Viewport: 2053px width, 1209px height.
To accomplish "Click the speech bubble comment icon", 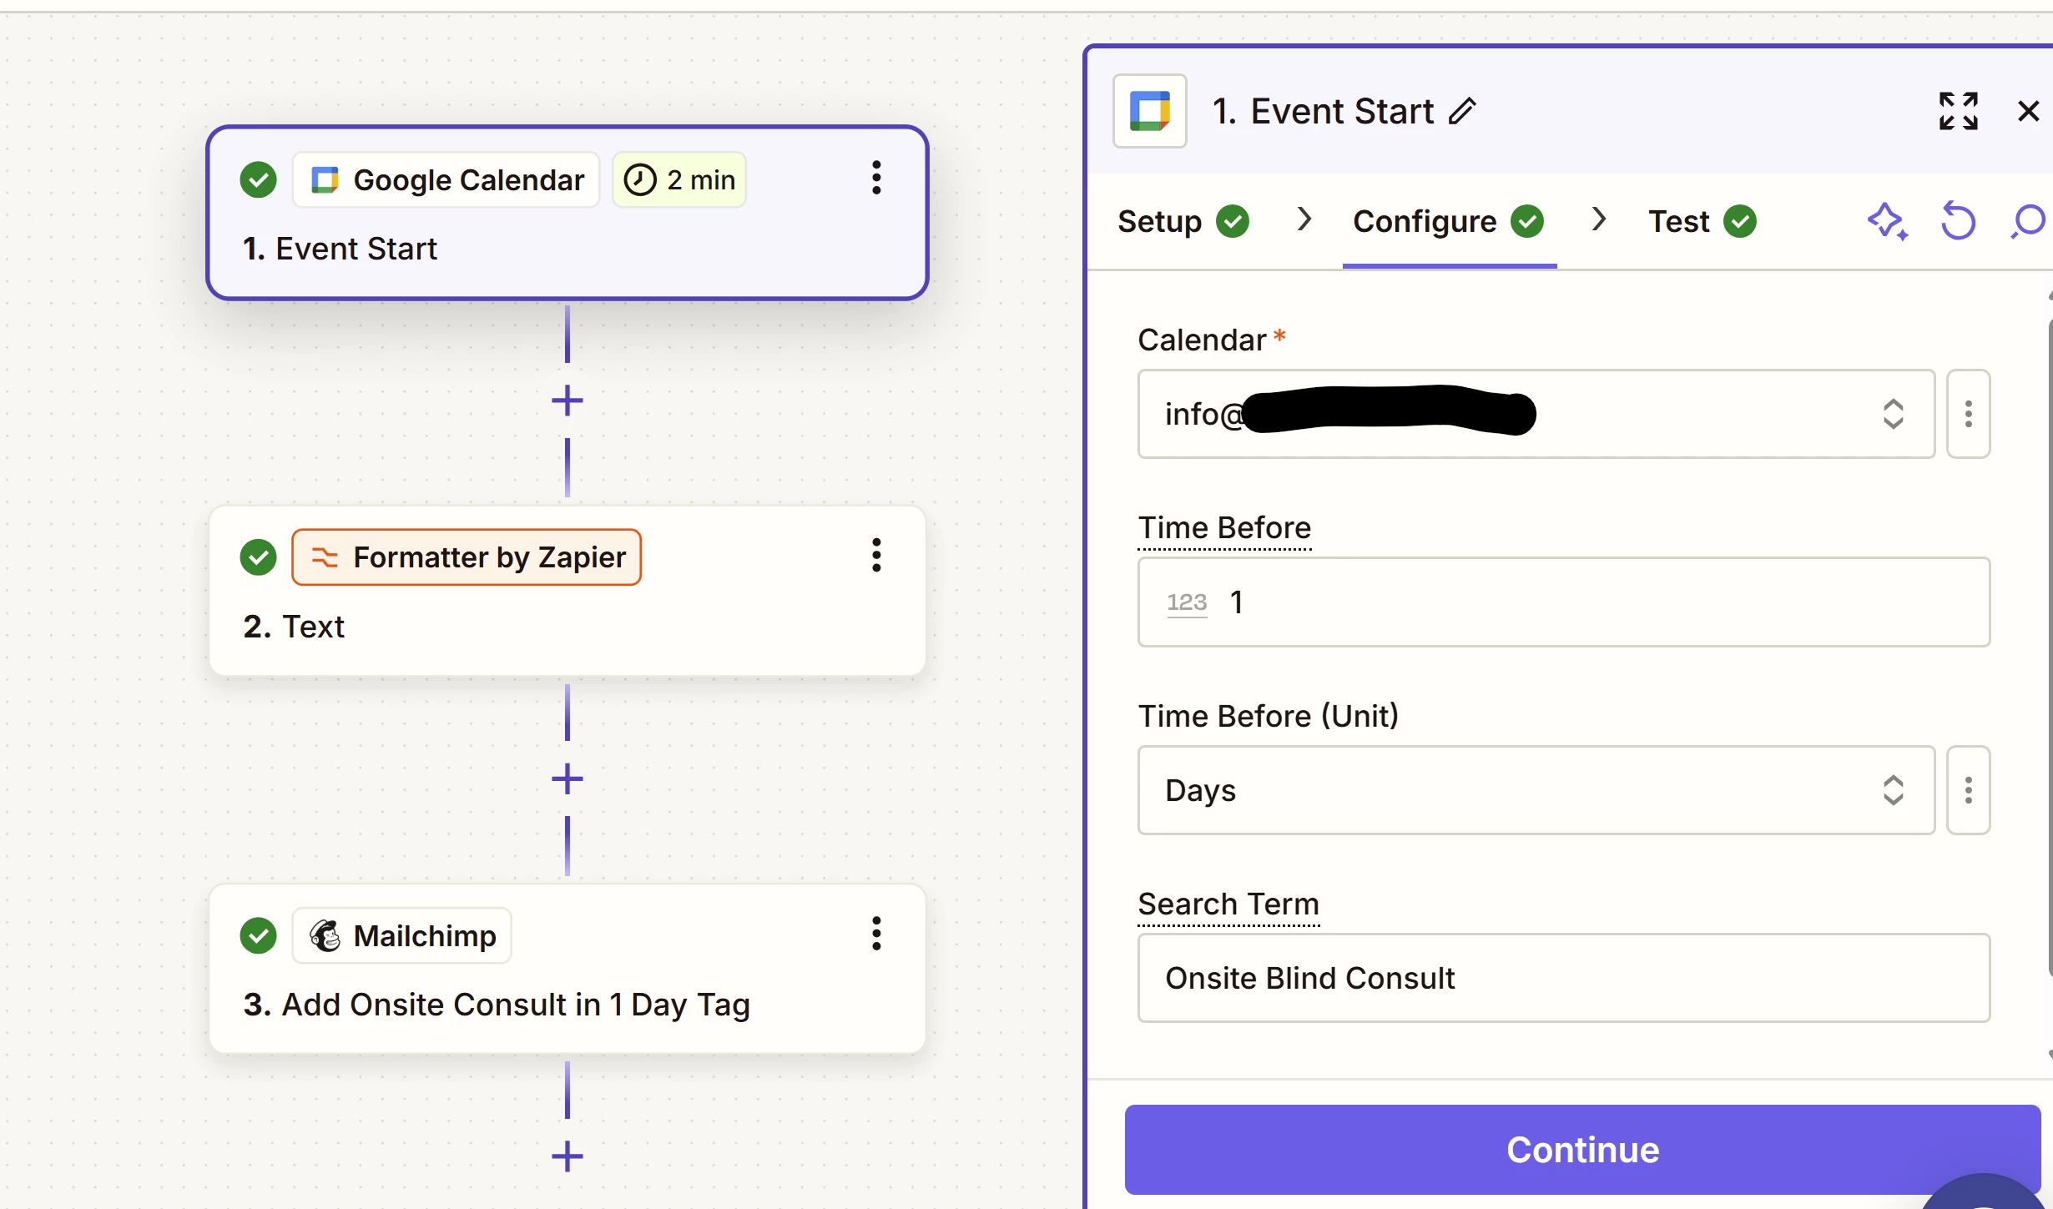I will pyautogui.click(x=2028, y=221).
